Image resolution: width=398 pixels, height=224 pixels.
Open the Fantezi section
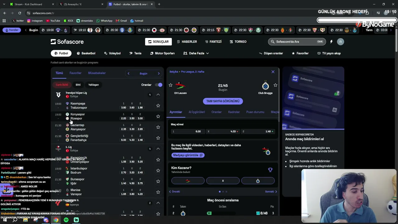(213, 42)
